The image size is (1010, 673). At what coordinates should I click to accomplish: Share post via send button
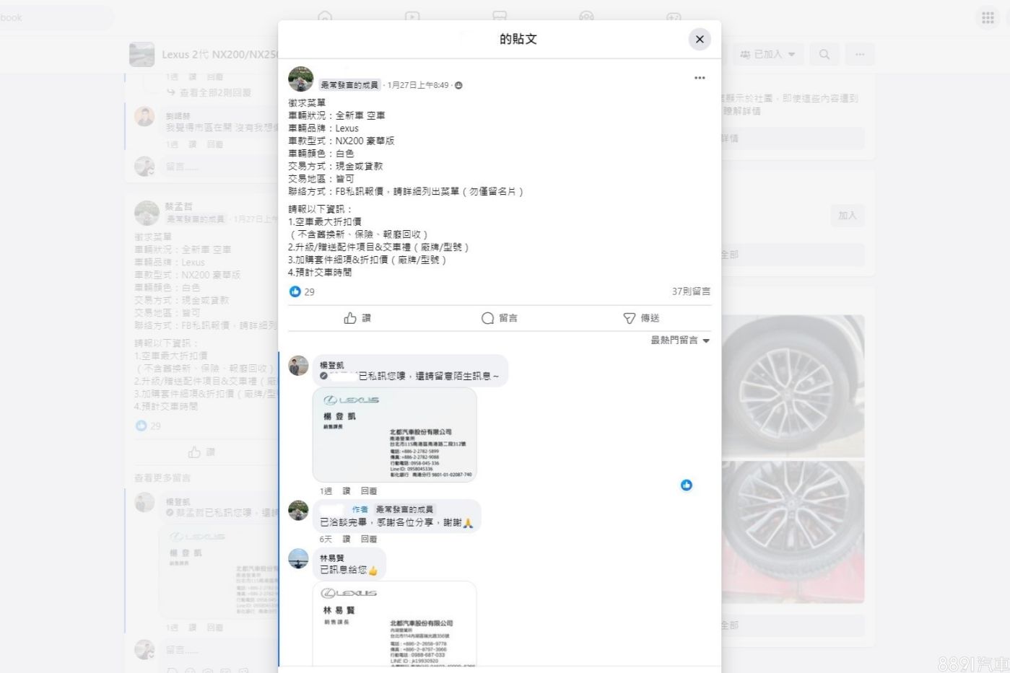coord(641,318)
